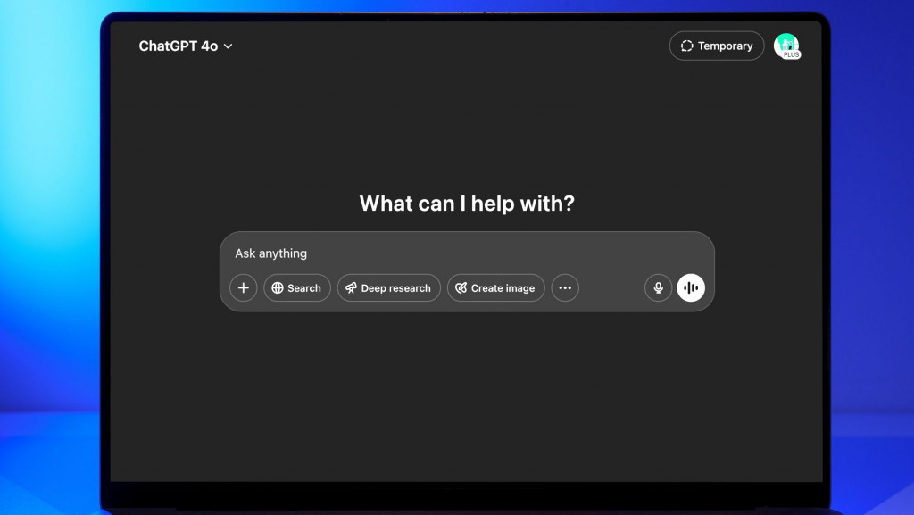Viewport: 914px width, 515px height.
Task: Click the image icon in Create image
Action: tap(461, 288)
